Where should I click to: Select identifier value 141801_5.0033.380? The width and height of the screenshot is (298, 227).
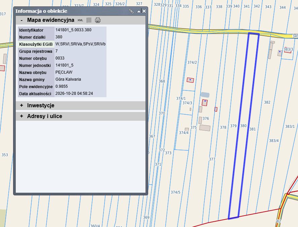coord(73,30)
